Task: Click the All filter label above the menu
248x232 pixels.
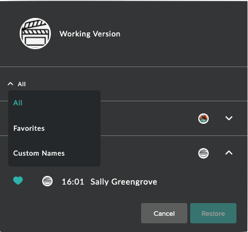Action: 21,84
